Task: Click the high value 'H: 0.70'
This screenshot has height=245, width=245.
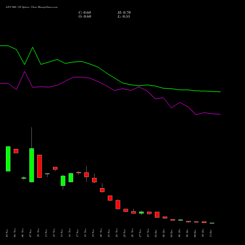Action: pyautogui.click(x=124, y=13)
